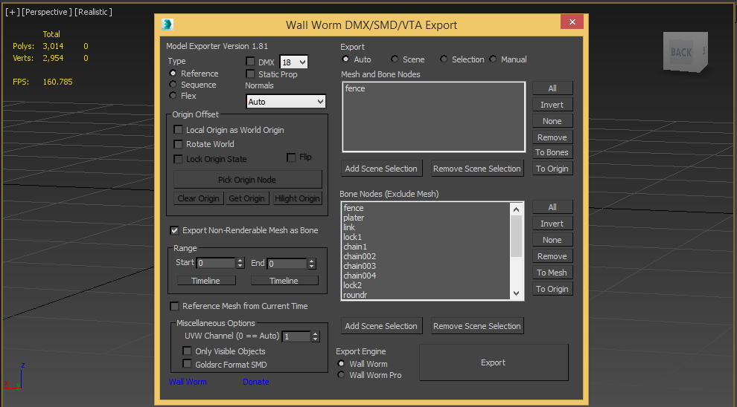Viewport: 737px width, 407px height.
Task: Open the viewport [+] menu
Action: pos(12,12)
